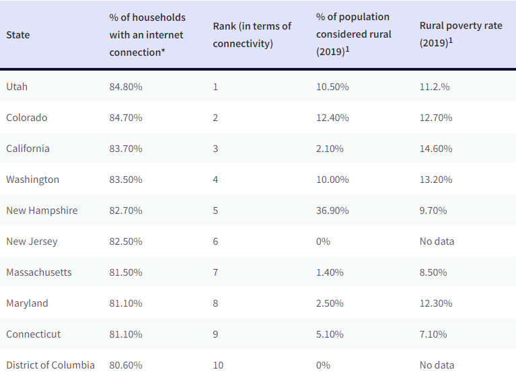The image size is (516, 382).
Task: Click the households with internet connection header
Action: (x=147, y=35)
